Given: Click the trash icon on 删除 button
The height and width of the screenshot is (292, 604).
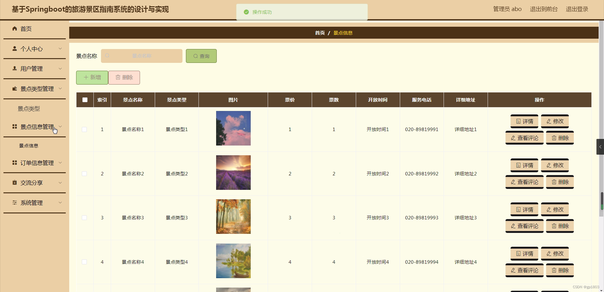Looking at the screenshot, I should click(118, 77).
